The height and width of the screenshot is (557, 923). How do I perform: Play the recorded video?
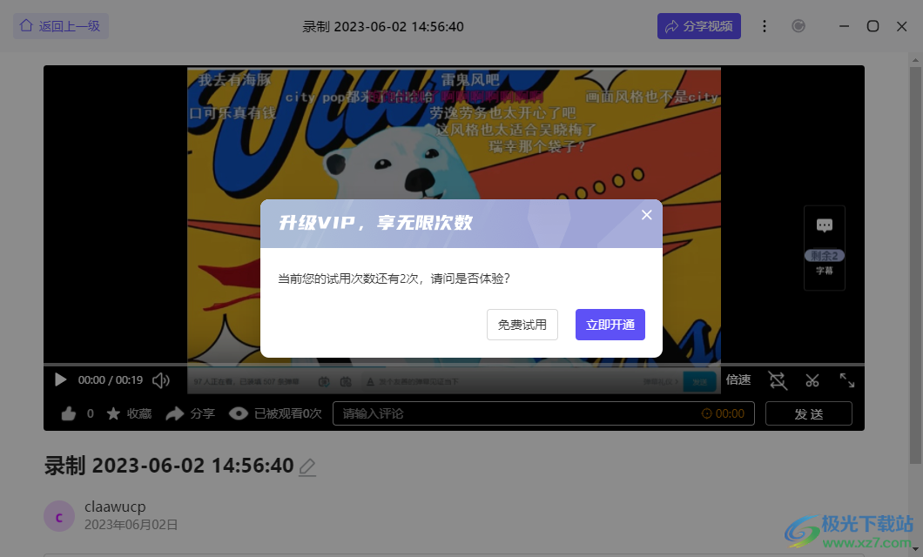click(60, 380)
